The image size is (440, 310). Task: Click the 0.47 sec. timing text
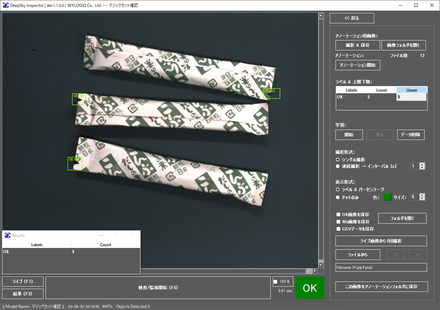click(x=286, y=291)
